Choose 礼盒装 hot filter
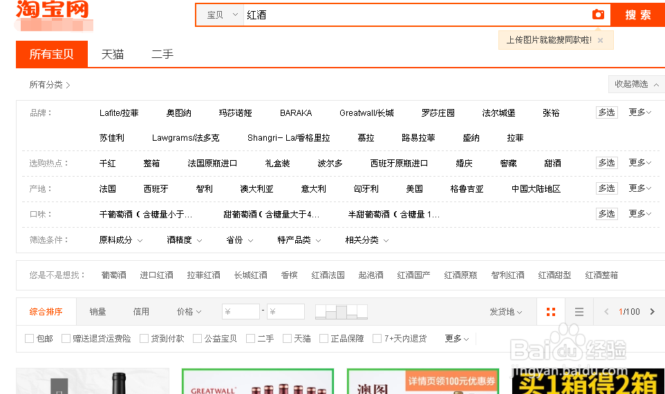Viewport: 665px width, 394px height. [x=277, y=164]
